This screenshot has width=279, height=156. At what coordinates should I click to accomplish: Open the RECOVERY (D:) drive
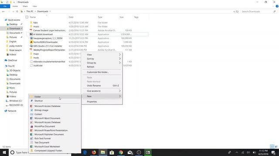click(16, 105)
